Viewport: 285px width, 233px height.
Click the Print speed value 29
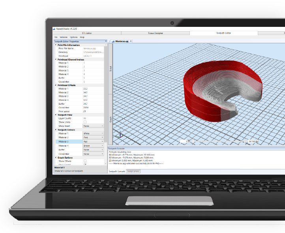tap(84, 111)
